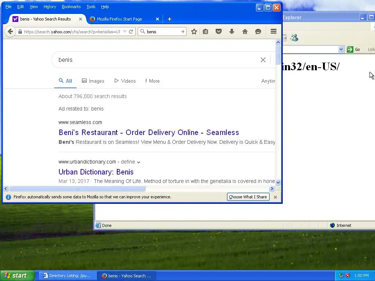Switch to Directory Listing taskbar button

pos(67,276)
